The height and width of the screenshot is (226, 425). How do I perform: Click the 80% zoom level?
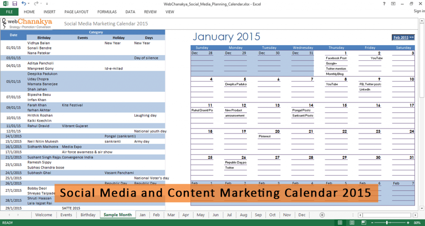417,223
